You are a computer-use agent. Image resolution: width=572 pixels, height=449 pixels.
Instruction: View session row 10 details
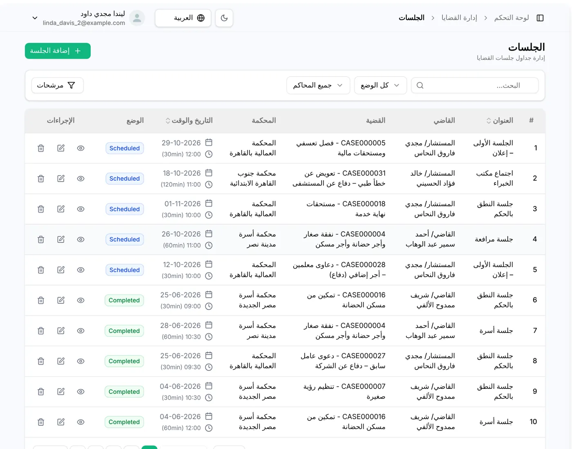[x=81, y=422]
